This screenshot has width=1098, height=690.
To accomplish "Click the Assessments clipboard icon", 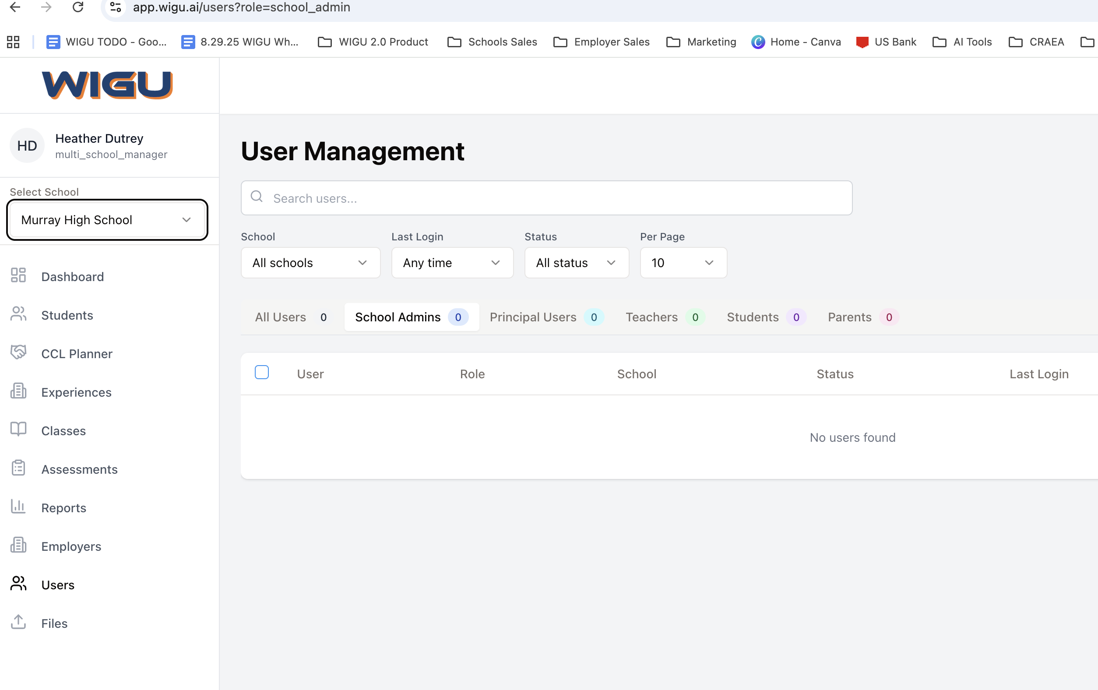I will coord(18,469).
